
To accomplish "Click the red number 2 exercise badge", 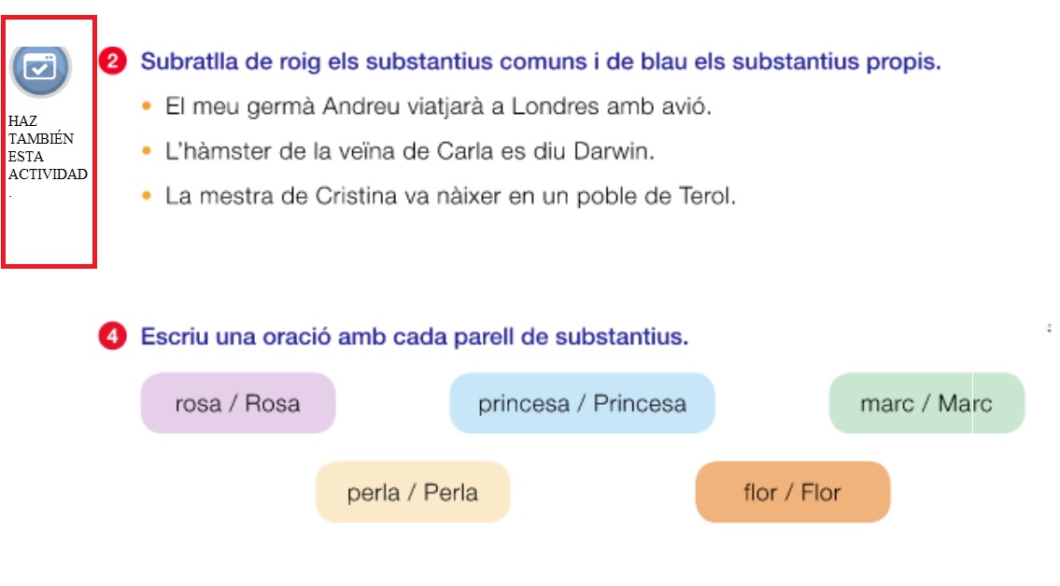I will point(112,62).
